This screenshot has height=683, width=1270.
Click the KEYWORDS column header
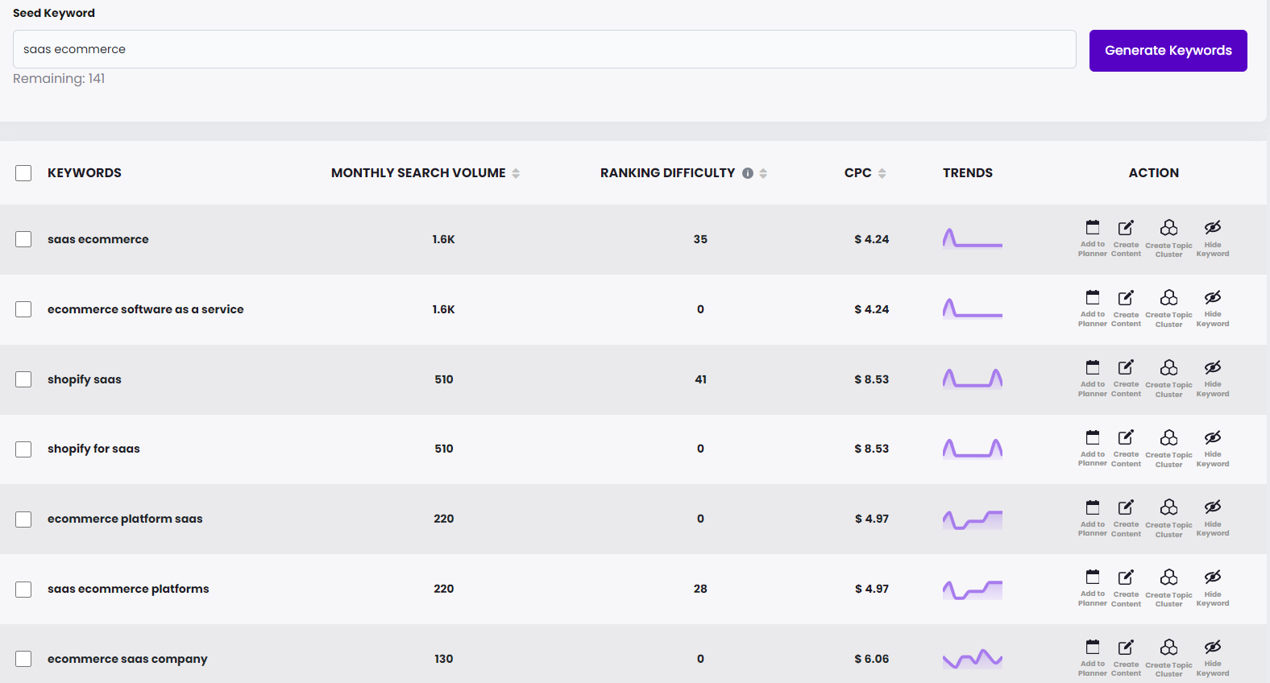tap(85, 173)
